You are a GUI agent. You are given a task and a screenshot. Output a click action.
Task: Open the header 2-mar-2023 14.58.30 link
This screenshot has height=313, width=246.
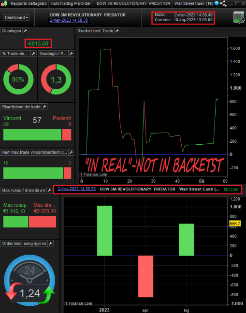pyautogui.click(x=69, y=20)
